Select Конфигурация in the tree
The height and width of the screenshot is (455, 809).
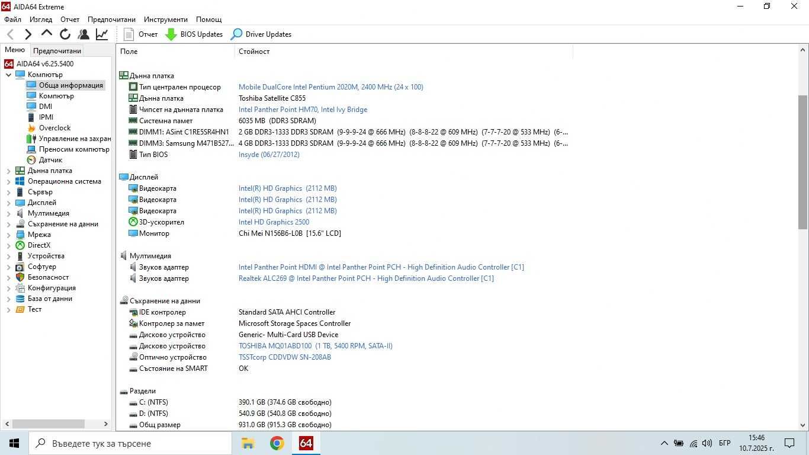coord(52,288)
